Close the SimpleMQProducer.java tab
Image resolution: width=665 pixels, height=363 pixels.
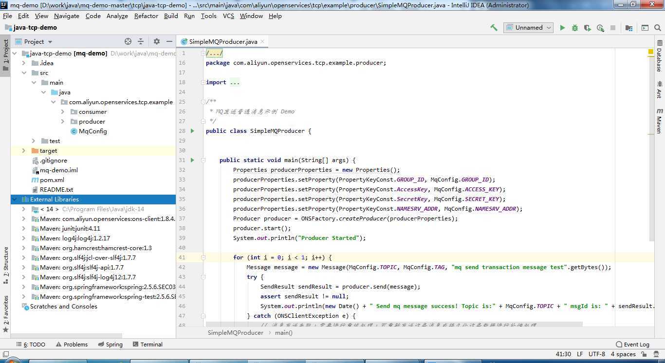(263, 41)
